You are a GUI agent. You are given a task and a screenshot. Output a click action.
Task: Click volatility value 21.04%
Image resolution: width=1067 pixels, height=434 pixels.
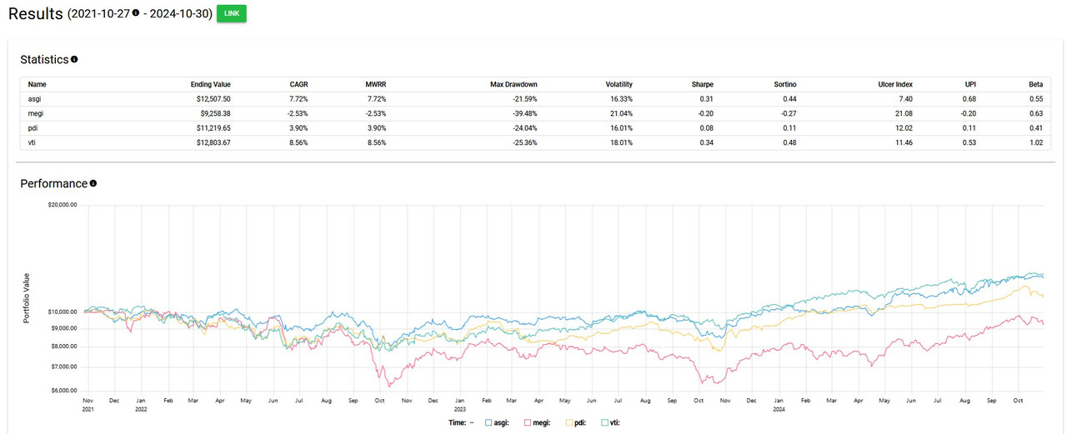(621, 113)
